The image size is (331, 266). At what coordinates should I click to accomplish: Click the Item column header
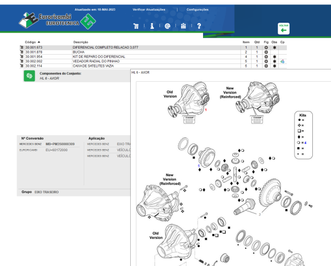coord(246,42)
